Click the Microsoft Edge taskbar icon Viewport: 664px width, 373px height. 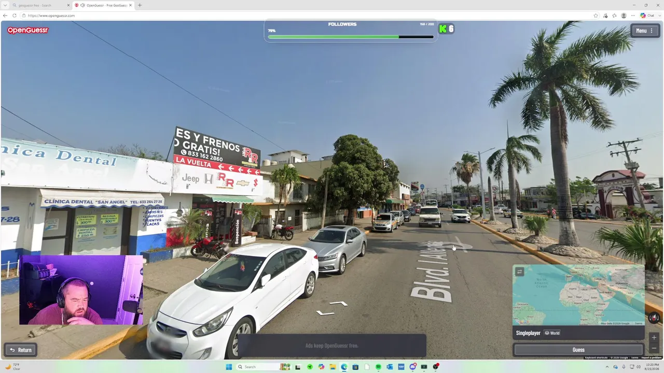tap(344, 367)
